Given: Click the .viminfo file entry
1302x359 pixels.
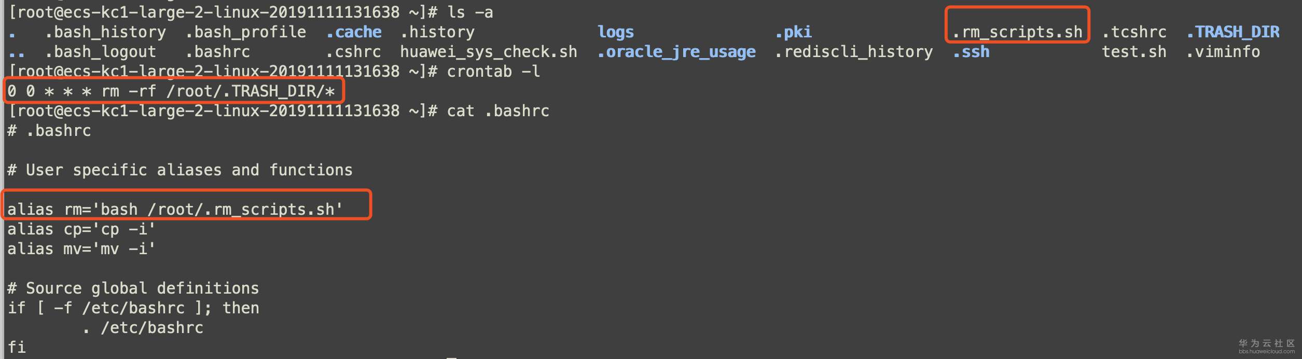Looking at the screenshot, I should (1223, 52).
